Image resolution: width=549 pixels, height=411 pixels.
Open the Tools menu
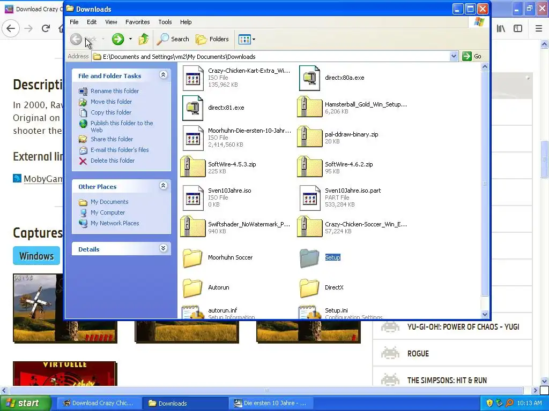pos(165,22)
